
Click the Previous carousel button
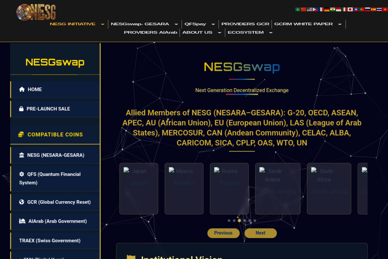(x=223, y=233)
